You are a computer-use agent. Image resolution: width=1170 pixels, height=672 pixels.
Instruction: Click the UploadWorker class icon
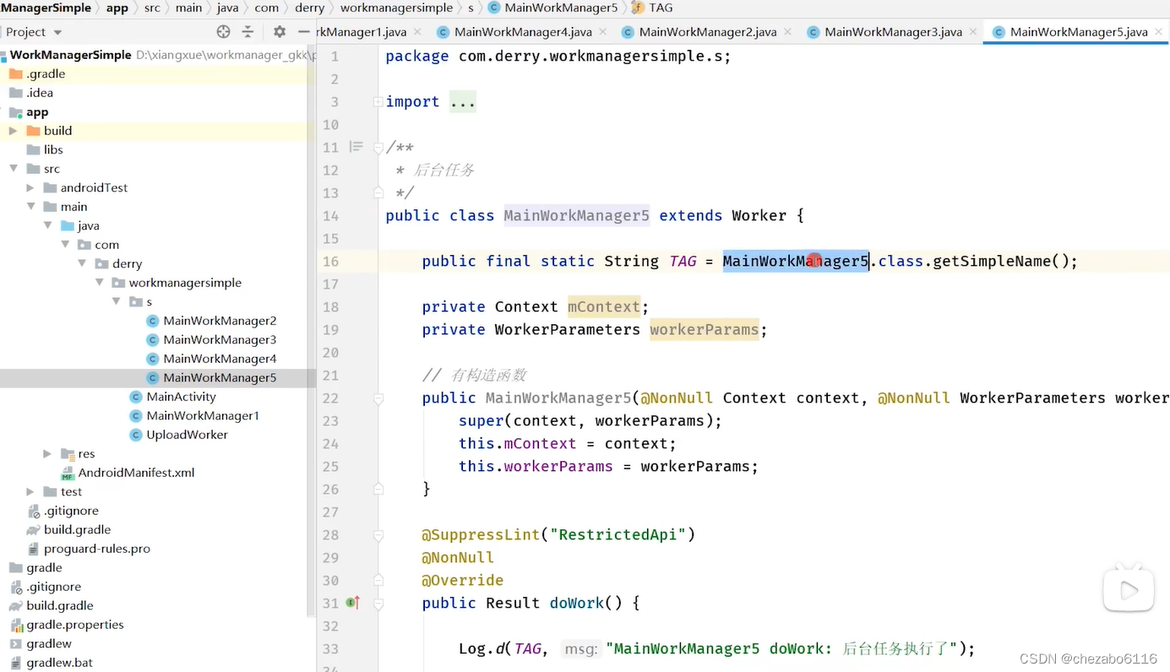coord(137,434)
